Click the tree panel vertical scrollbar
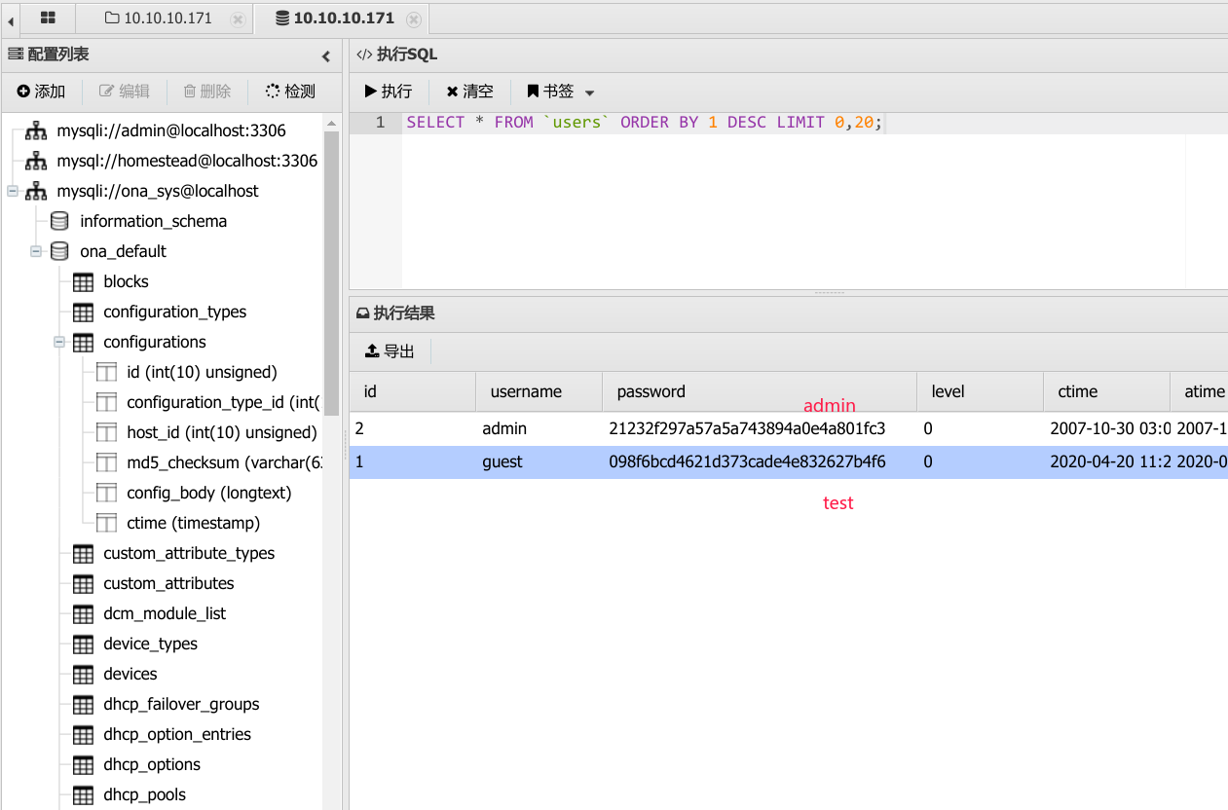This screenshot has width=1228, height=810. 331,272
